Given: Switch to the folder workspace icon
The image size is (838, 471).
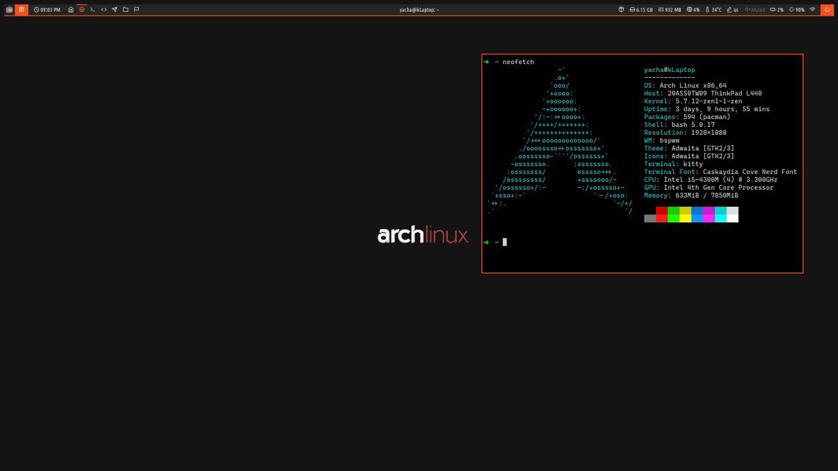Looking at the screenshot, I should (x=126, y=10).
